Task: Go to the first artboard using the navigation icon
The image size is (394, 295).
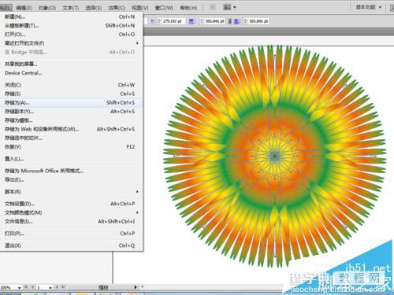Action: (x=26, y=287)
